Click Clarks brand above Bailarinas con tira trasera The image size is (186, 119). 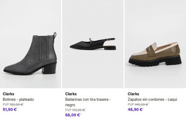tap(71, 94)
